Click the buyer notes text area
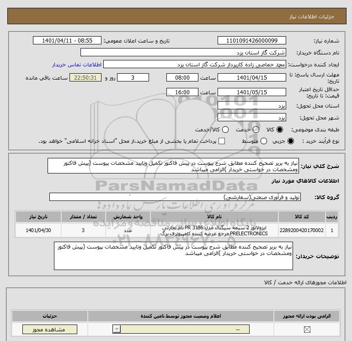The image size is (352, 341). [173, 256]
